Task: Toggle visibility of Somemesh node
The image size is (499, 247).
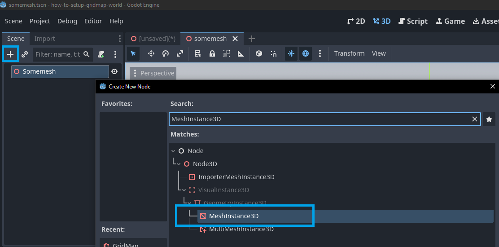Action: click(114, 71)
